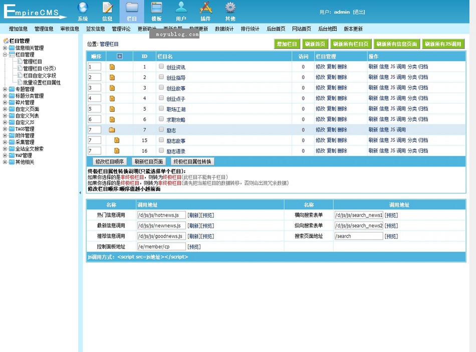Click the file icon for 职场江湖 row
This screenshot has height=352, width=476.
[112, 109]
